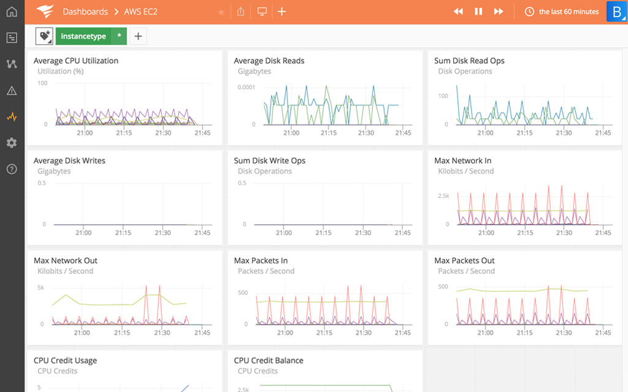The width and height of the screenshot is (628, 392).
Task: Click the instancetype filter tag
Action: [x=83, y=37]
